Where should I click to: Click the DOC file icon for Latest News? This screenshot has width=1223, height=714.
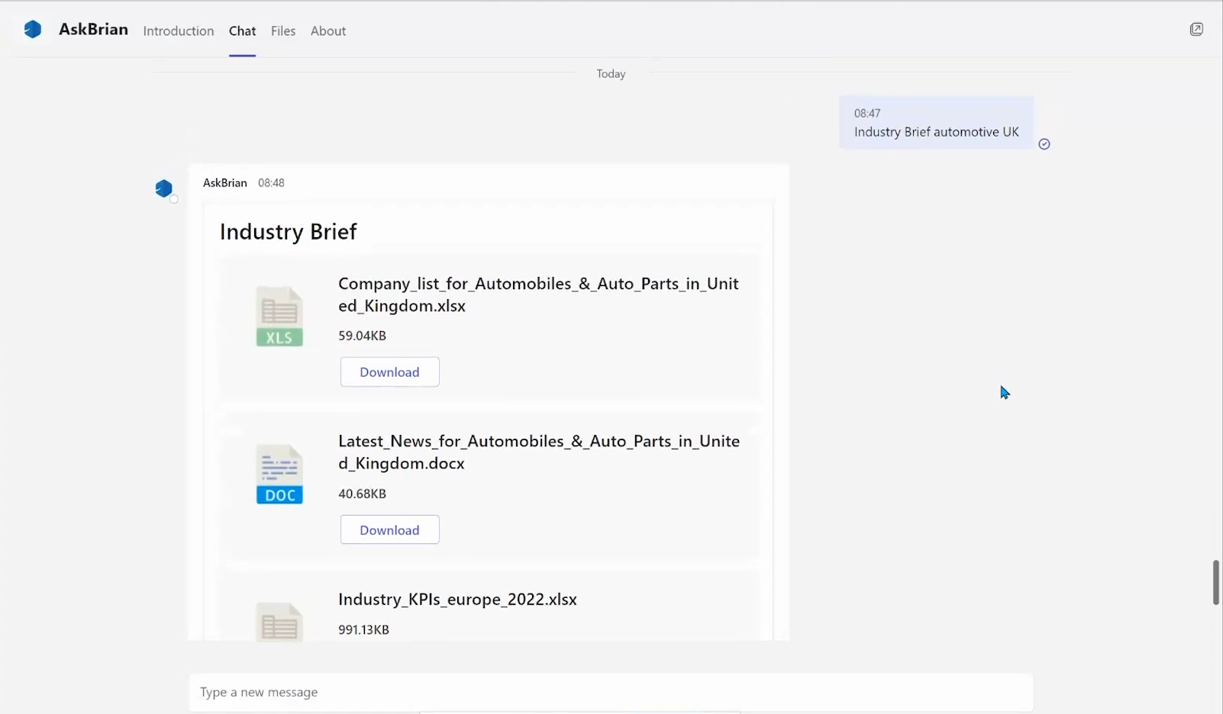279,474
